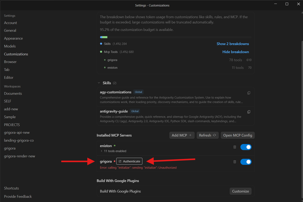Maximize the Settings window
303x202 pixels.
(x=287, y=4)
